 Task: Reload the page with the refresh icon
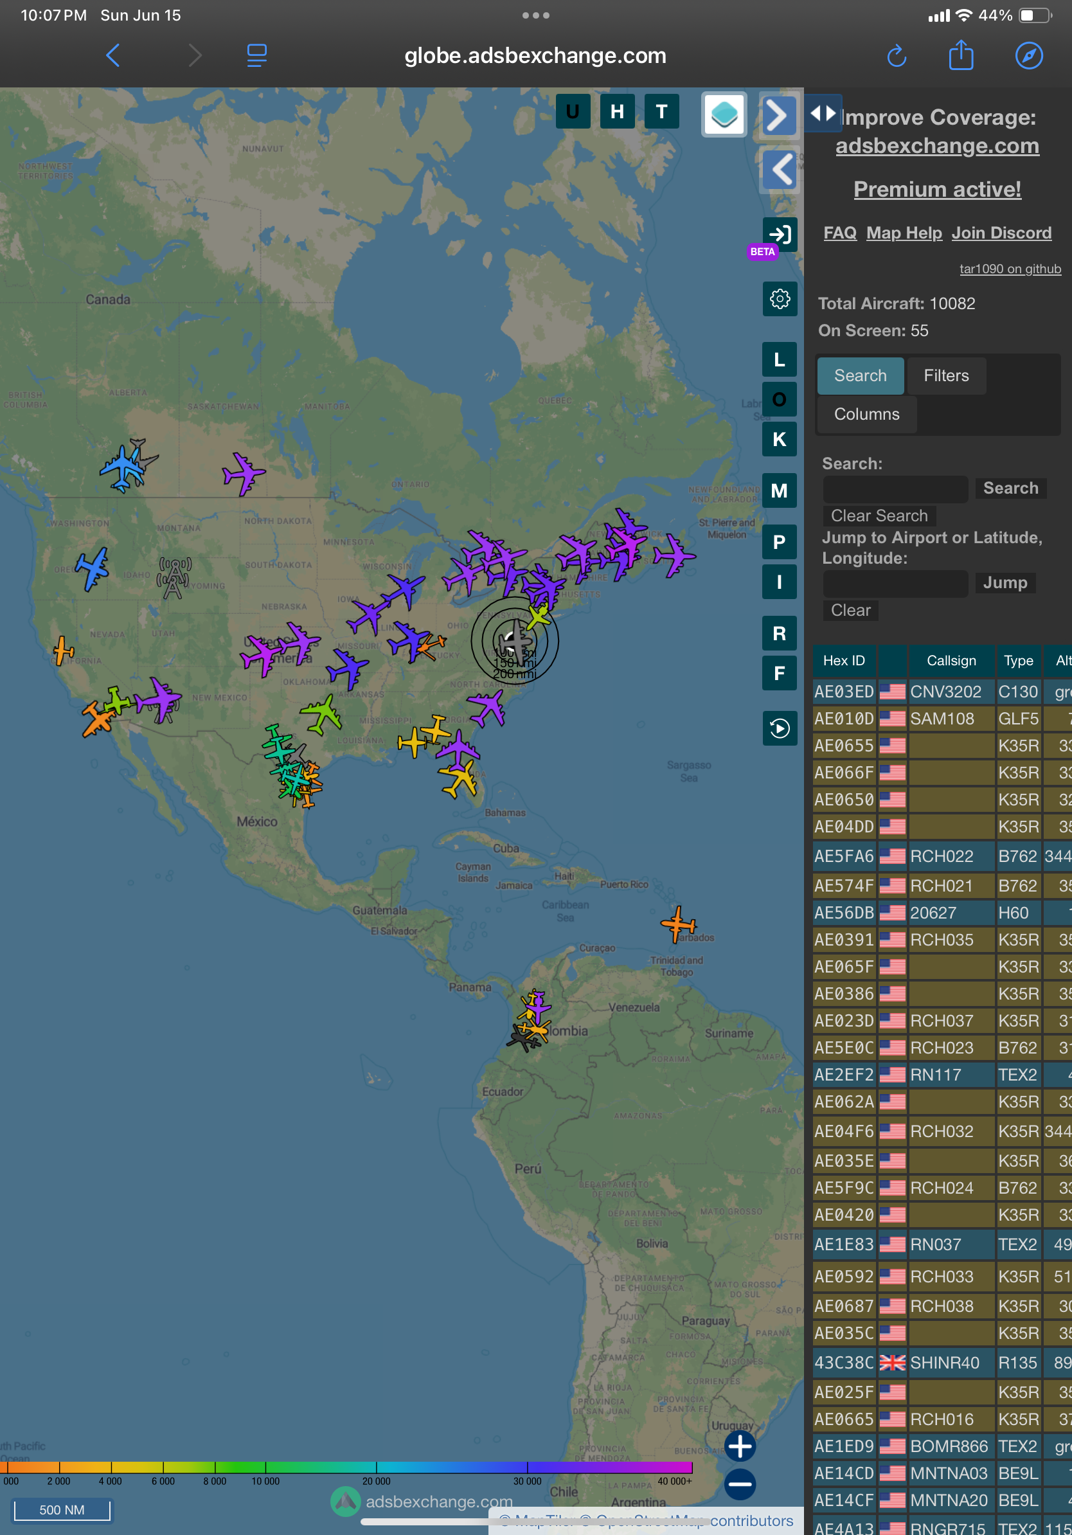(x=897, y=56)
